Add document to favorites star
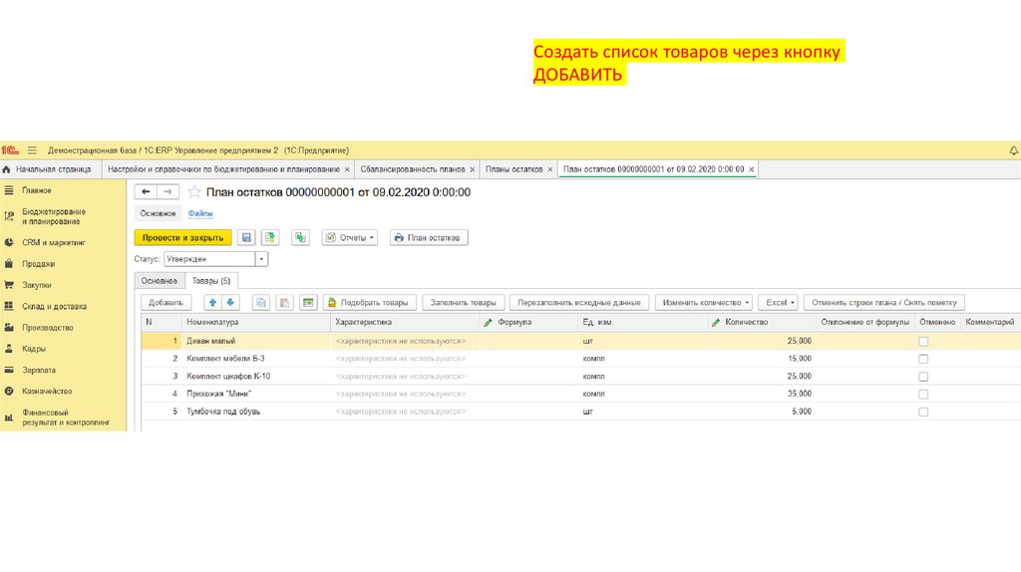The width and height of the screenshot is (1021, 572). point(194,191)
